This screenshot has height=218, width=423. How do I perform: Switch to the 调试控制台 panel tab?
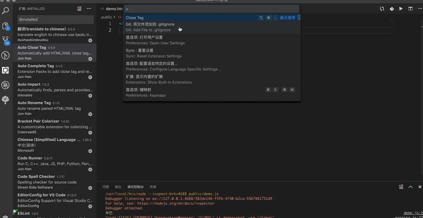click(x=135, y=187)
